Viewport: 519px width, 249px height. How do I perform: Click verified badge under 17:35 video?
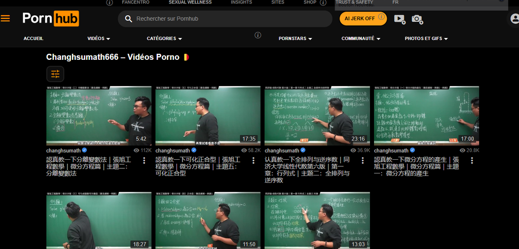coord(194,150)
